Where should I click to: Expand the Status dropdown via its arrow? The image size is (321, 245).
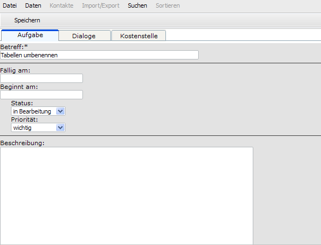coord(60,111)
